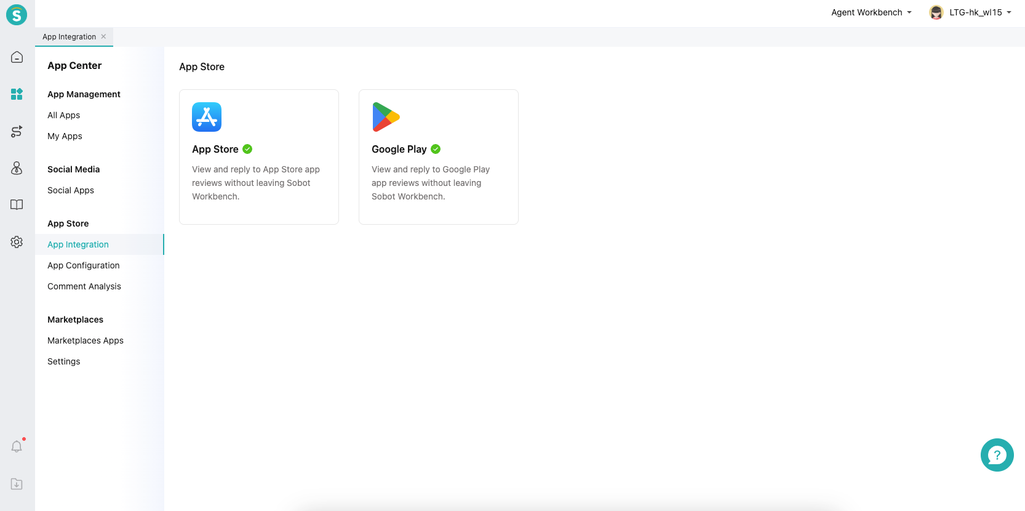Open the App Store integration card

tap(258, 157)
